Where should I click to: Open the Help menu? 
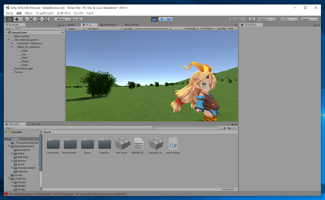pyautogui.click(x=90, y=13)
